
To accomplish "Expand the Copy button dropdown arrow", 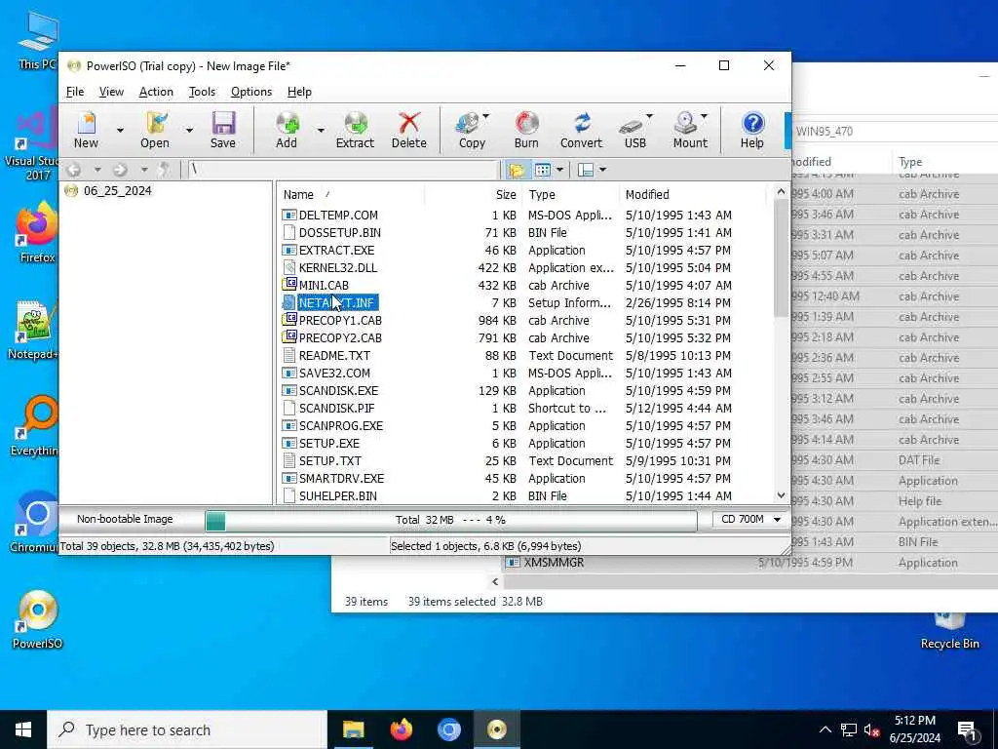I will click(486, 117).
